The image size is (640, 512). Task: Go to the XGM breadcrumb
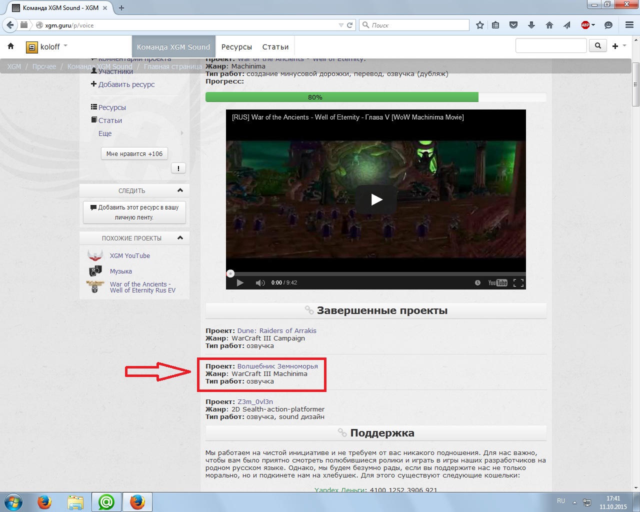14,66
